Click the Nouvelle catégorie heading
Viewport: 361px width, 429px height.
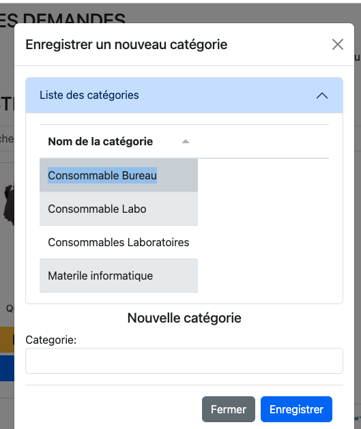pyautogui.click(x=184, y=318)
